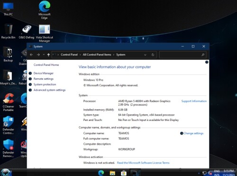This screenshot has width=237, height=176.
Task: Click the 5:15 PM taskbar clock
Action: click(x=228, y=171)
